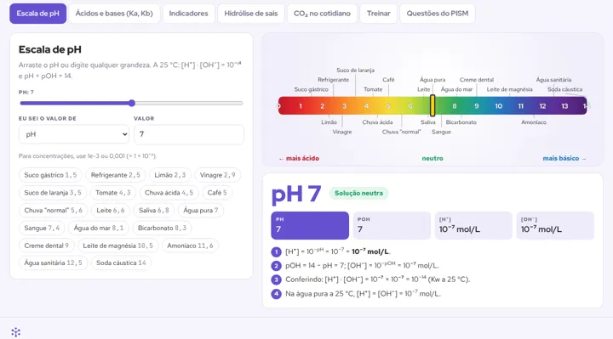
Task: Choose the Vinagre 2,9 preset
Action: point(217,175)
